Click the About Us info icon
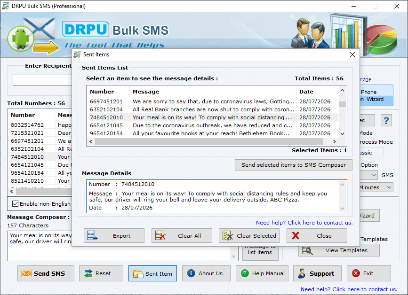408x295 pixels. (191, 273)
